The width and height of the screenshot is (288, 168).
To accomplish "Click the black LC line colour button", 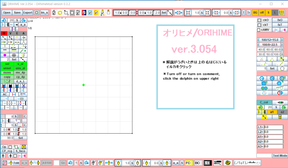I will pyautogui.click(x=207, y=163).
